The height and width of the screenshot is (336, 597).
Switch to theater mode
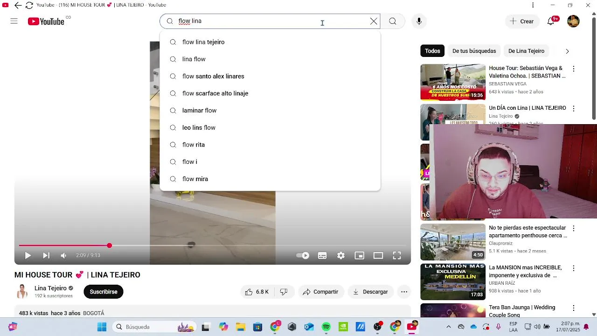click(378, 255)
